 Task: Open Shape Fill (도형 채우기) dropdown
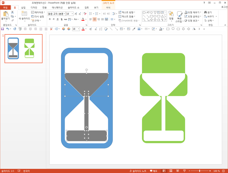click(x=193, y=12)
